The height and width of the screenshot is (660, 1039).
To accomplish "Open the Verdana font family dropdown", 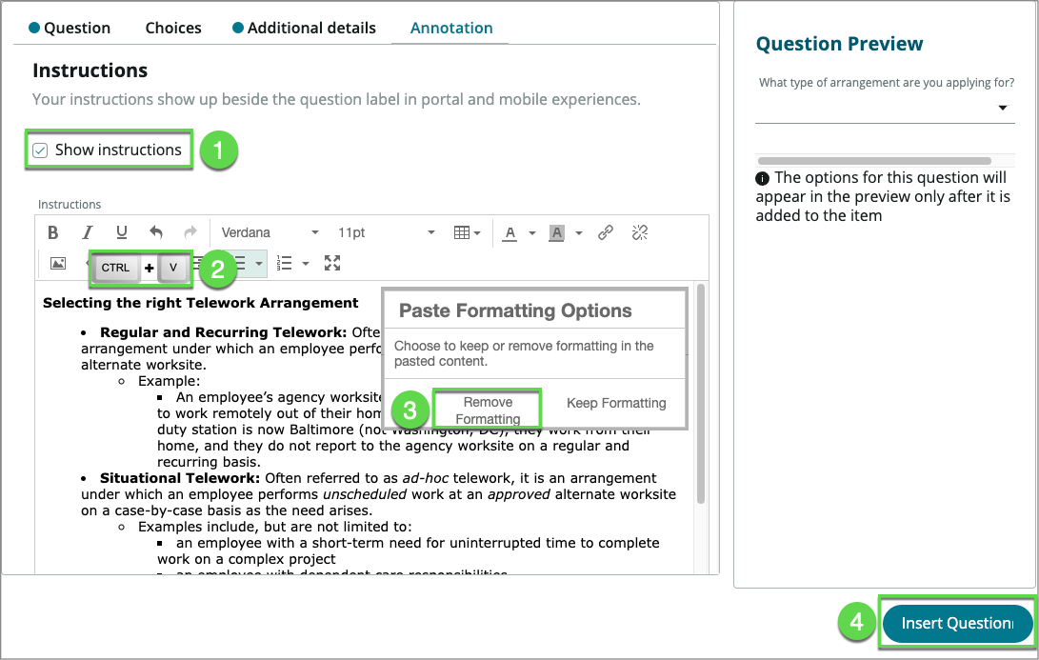I will 270,232.
